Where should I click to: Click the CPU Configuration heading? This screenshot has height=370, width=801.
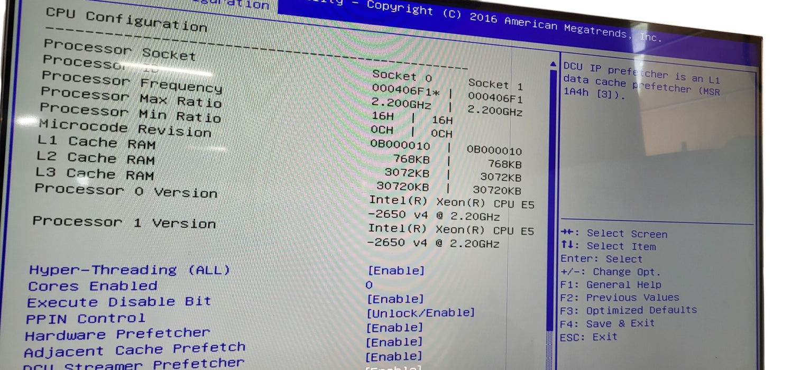click(x=126, y=20)
